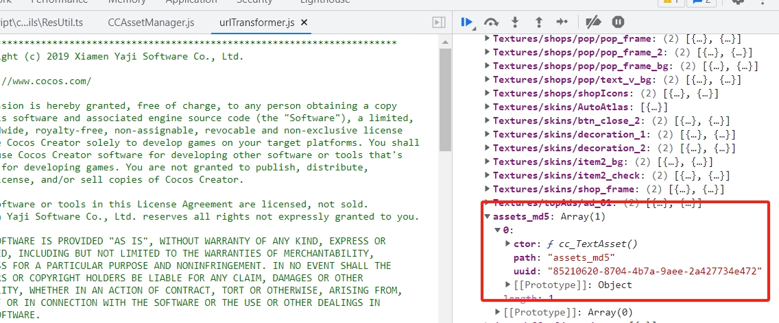
Task: Expand the [[Prototype]]: Array(0) entry
Action: tap(498, 312)
